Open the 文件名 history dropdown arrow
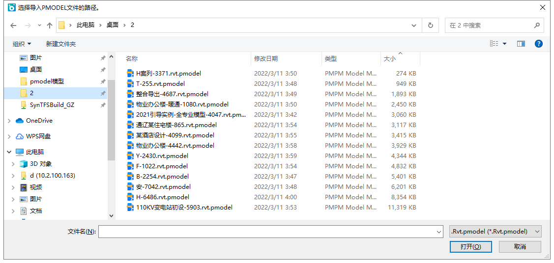The height and width of the screenshot is (263, 554). tap(439, 232)
